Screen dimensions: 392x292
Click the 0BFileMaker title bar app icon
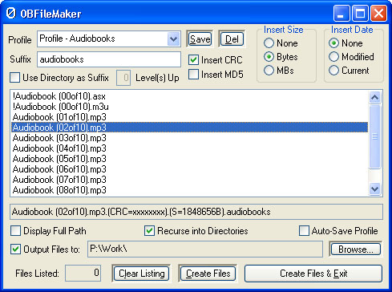11,13
